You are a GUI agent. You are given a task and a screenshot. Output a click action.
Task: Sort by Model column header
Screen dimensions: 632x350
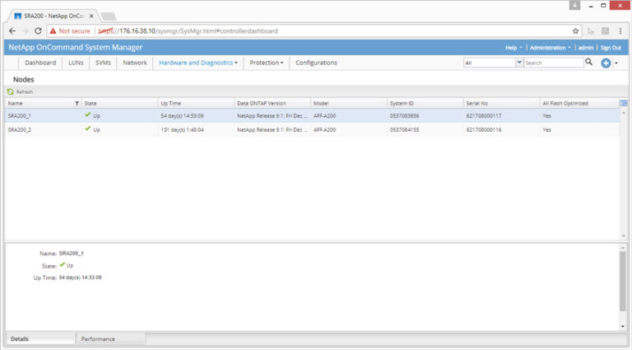[x=348, y=104]
